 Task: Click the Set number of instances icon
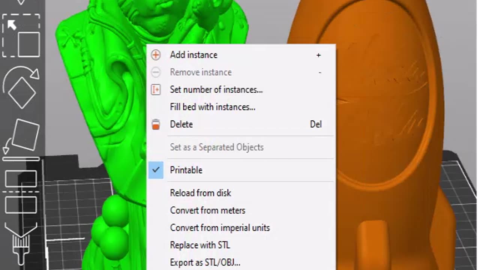click(156, 90)
